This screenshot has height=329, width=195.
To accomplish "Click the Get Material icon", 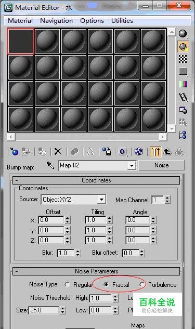I will coord(14,151).
